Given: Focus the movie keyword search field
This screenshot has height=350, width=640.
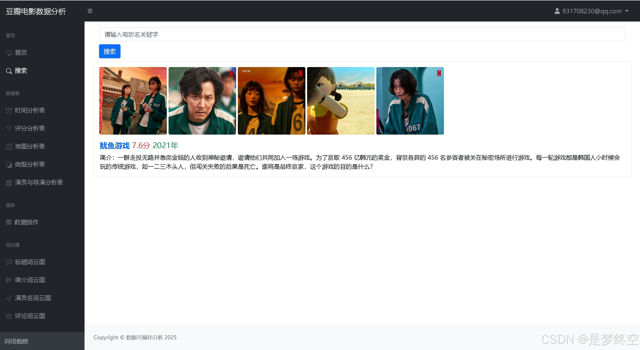Looking at the screenshot, I should [362, 35].
